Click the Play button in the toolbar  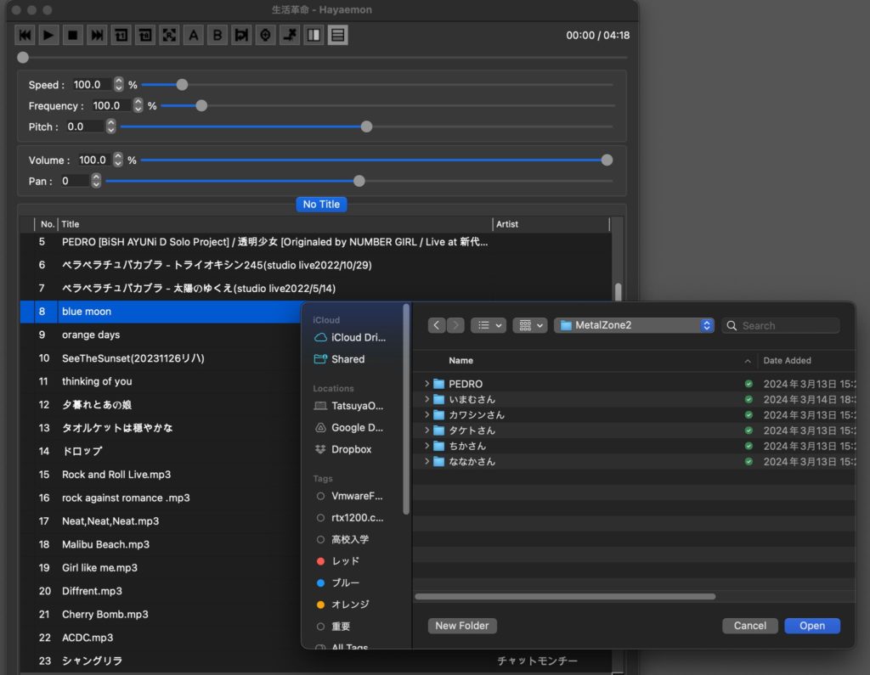click(x=48, y=35)
